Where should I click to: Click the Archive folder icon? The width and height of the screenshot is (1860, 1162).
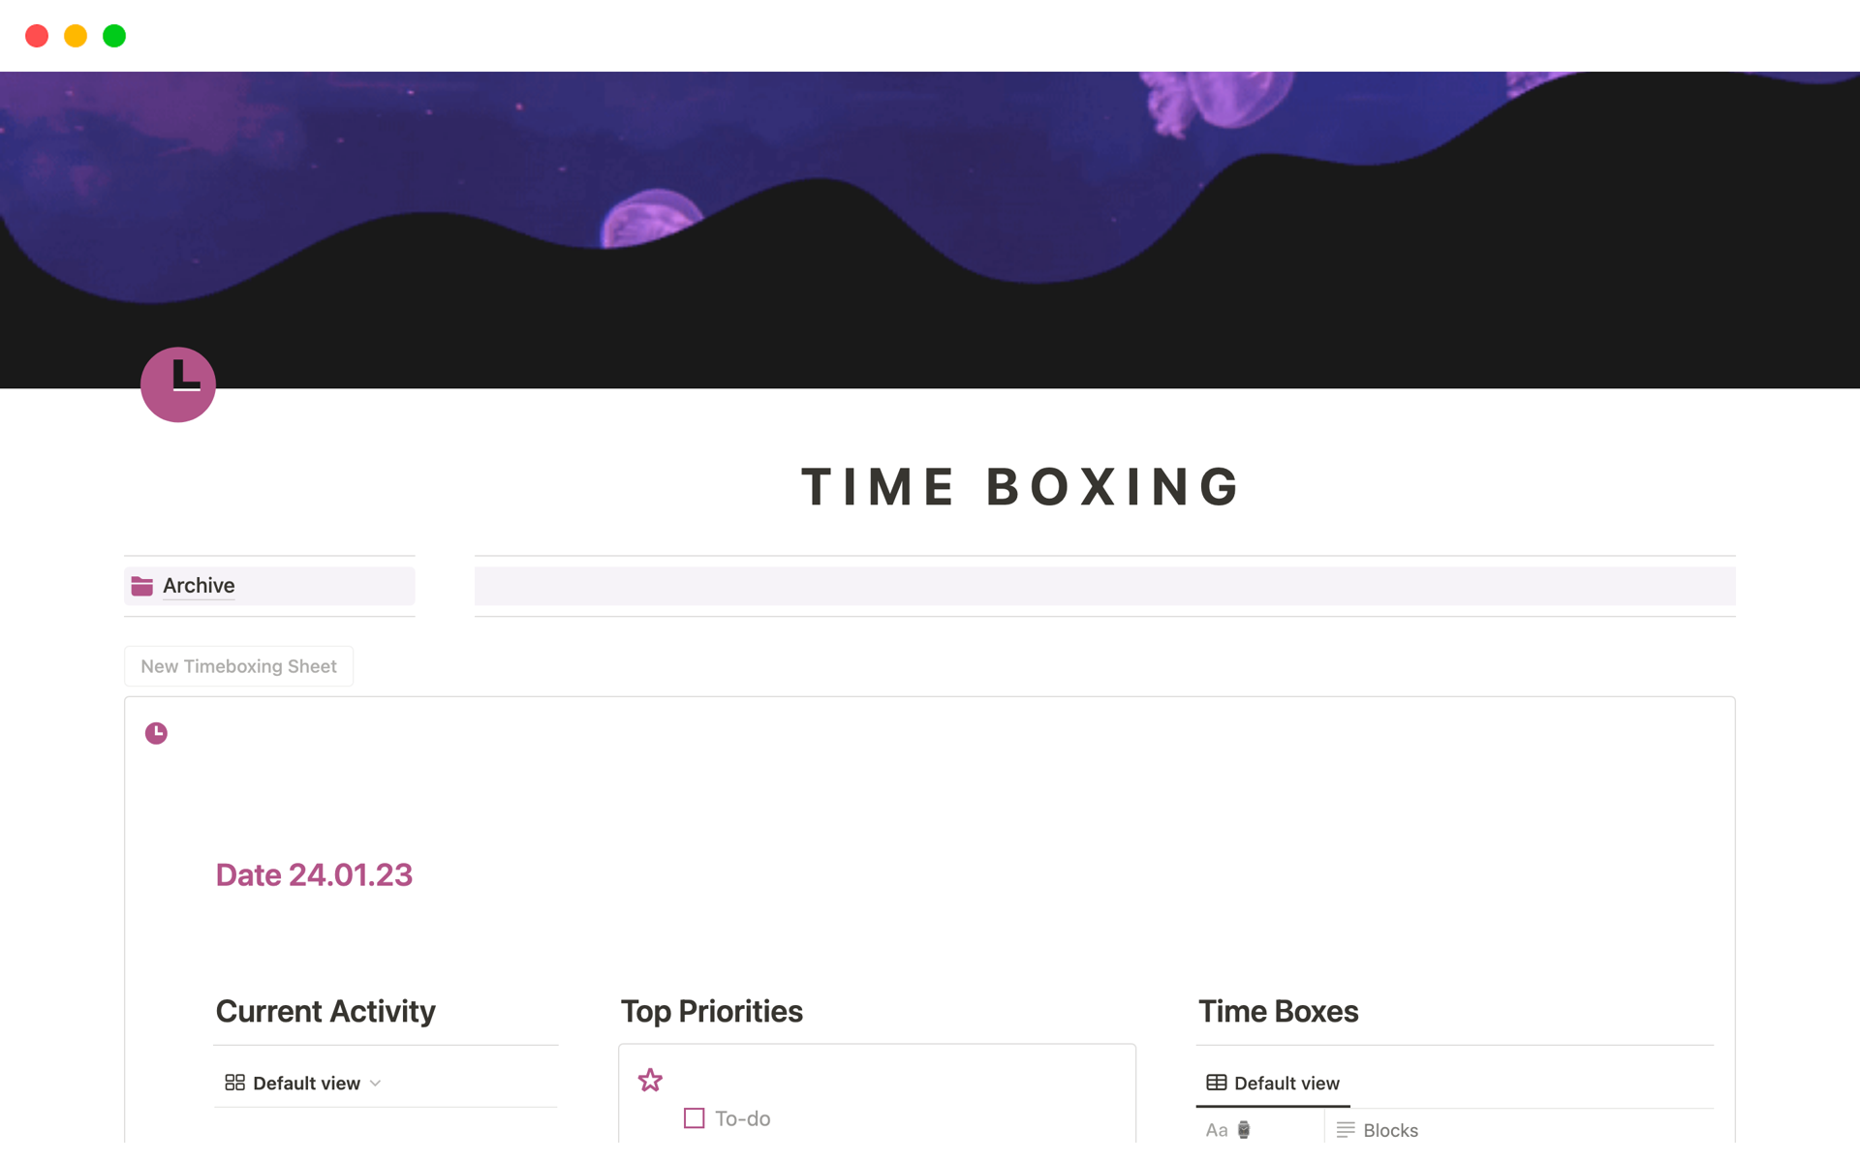tap(142, 586)
